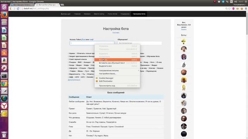Open LibreOffice Impress from the dock
248x139 pixels.
(4, 45)
